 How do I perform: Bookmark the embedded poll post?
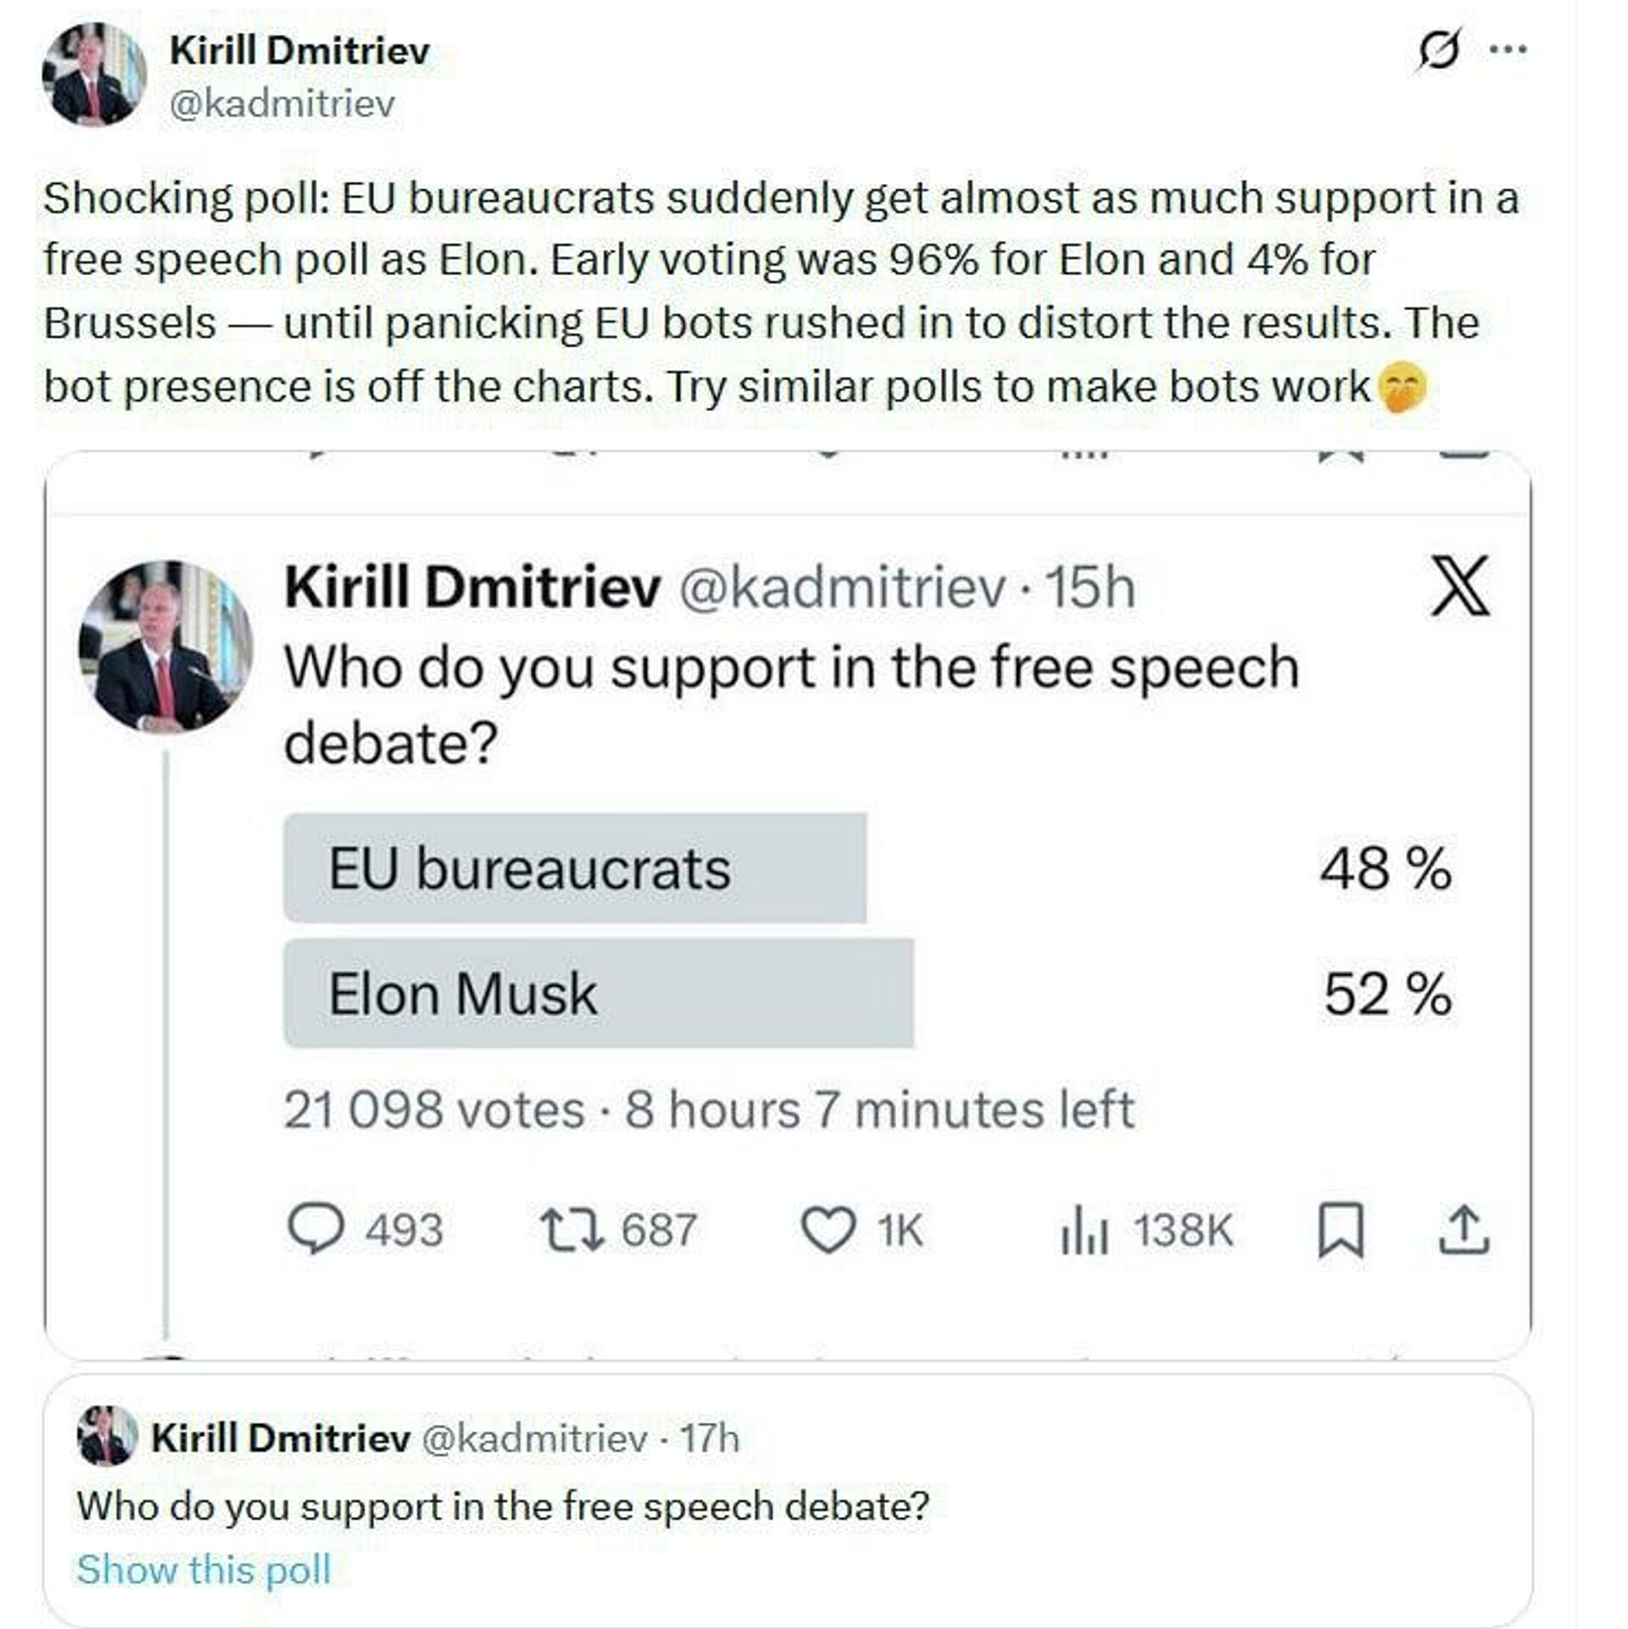point(1341,1230)
